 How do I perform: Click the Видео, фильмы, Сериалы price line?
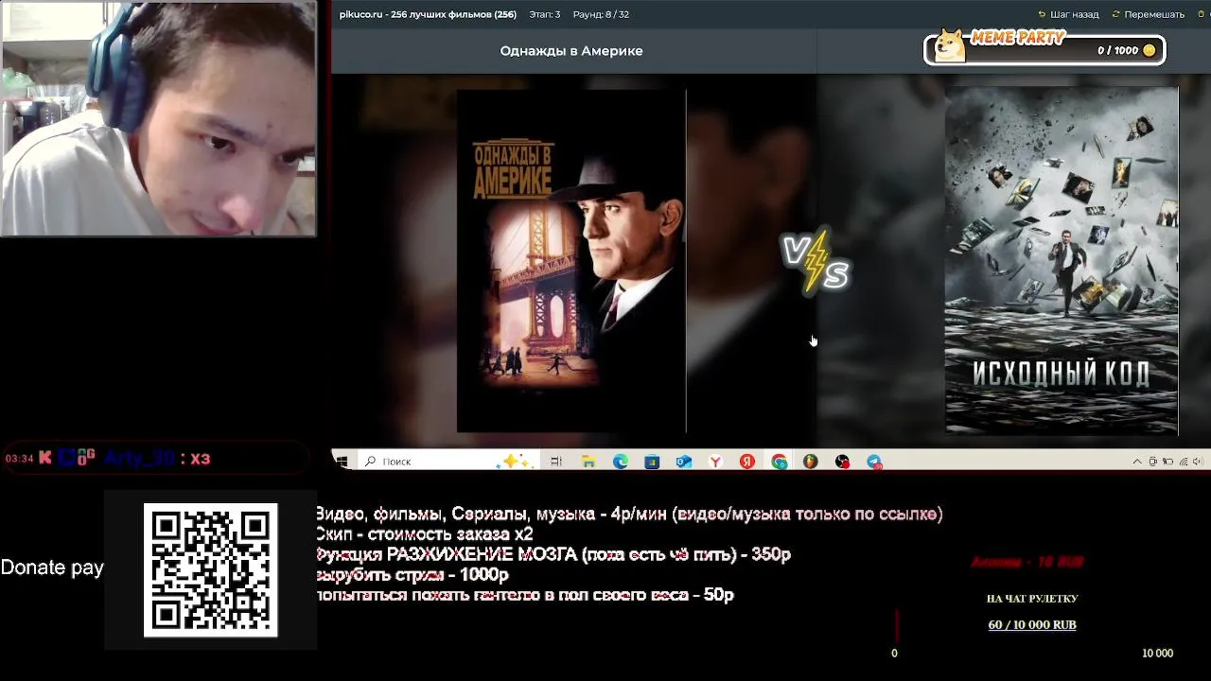tap(629, 515)
